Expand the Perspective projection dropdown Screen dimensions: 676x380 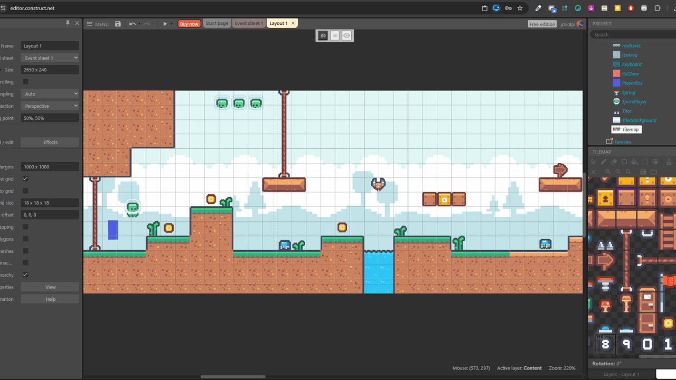click(x=50, y=106)
